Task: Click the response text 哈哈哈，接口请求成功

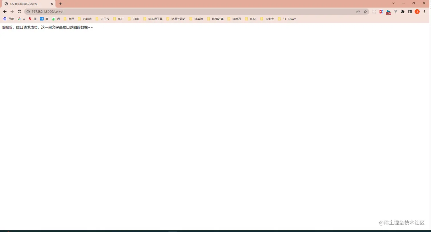Action: coord(20,27)
